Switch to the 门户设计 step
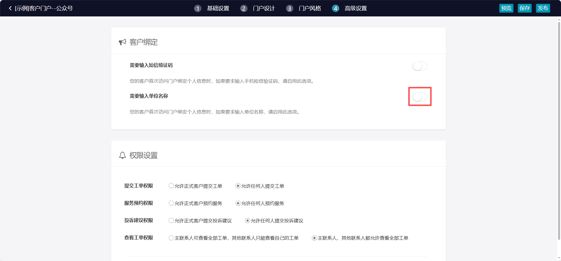This screenshot has width=561, height=261. pos(264,9)
